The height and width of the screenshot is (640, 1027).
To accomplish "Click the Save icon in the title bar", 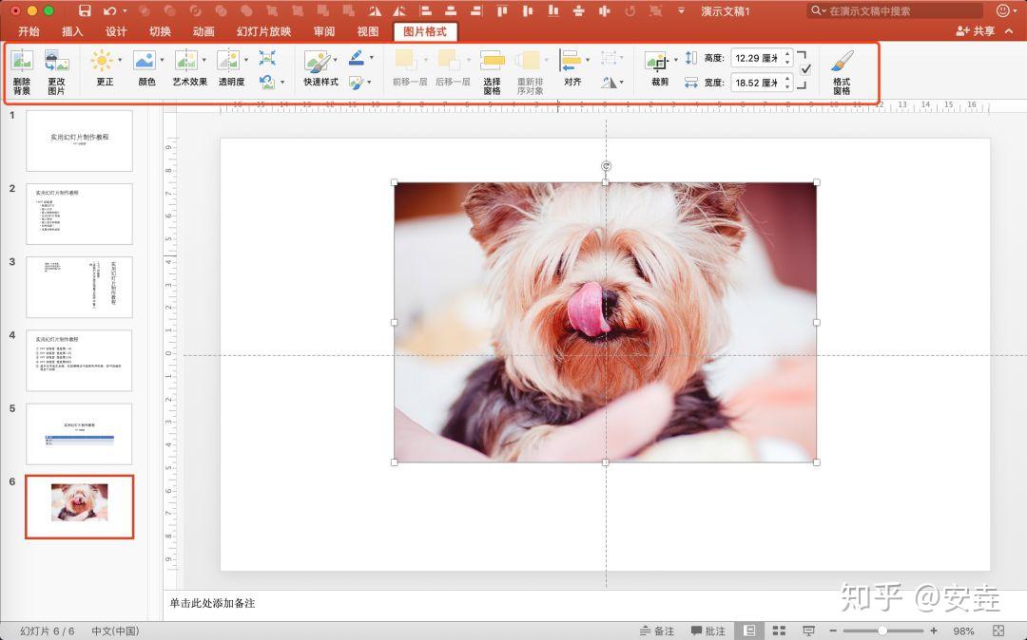I will pyautogui.click(x=85, y=10).
